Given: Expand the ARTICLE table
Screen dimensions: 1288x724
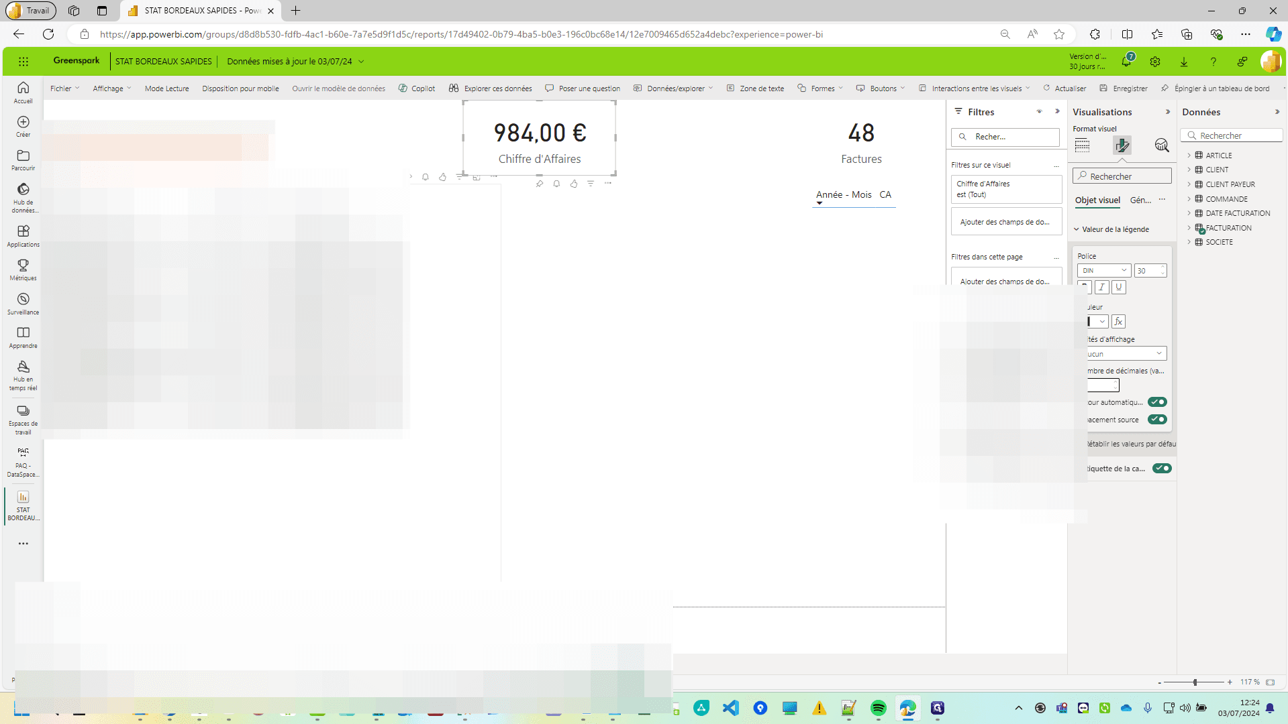Looking at the screenshot, I should pos(1189,156).
